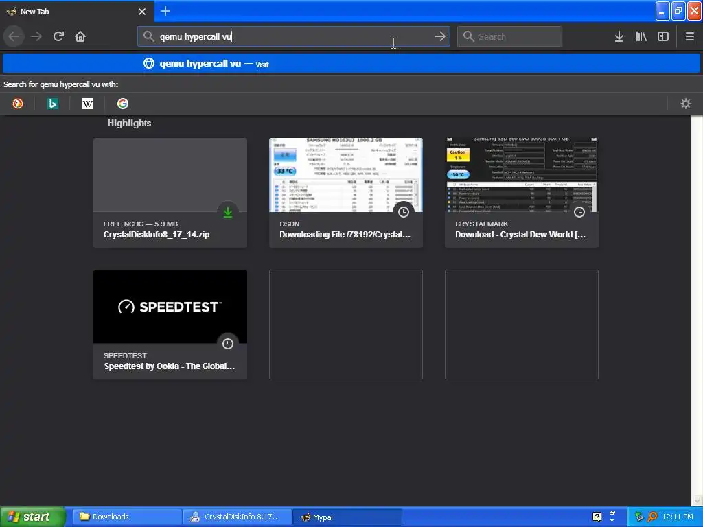The image size is (703, 527).
Task: Select the New Tab tab
Action: (77, 12)
